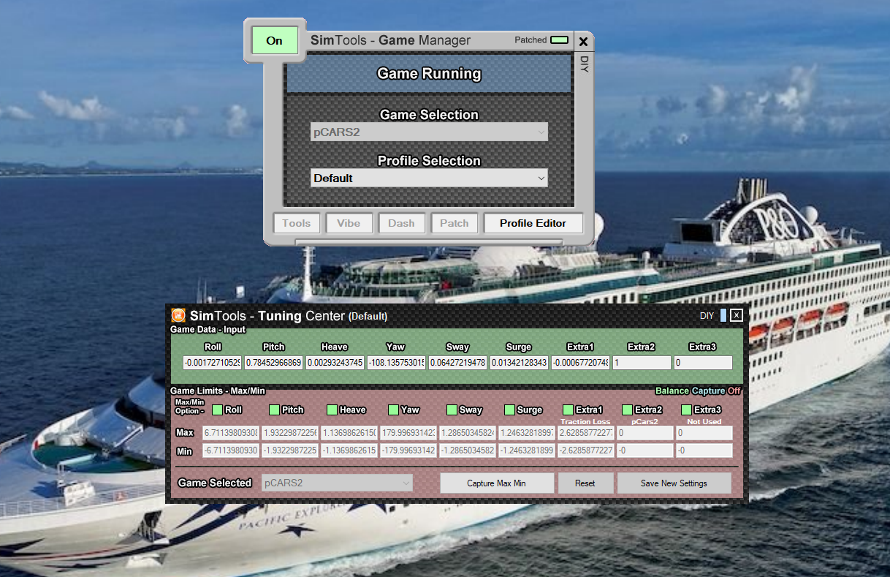Click the blue DIY indicator in Tuning Center
This screenshot has height=577, width=890.
coord(723,315)
